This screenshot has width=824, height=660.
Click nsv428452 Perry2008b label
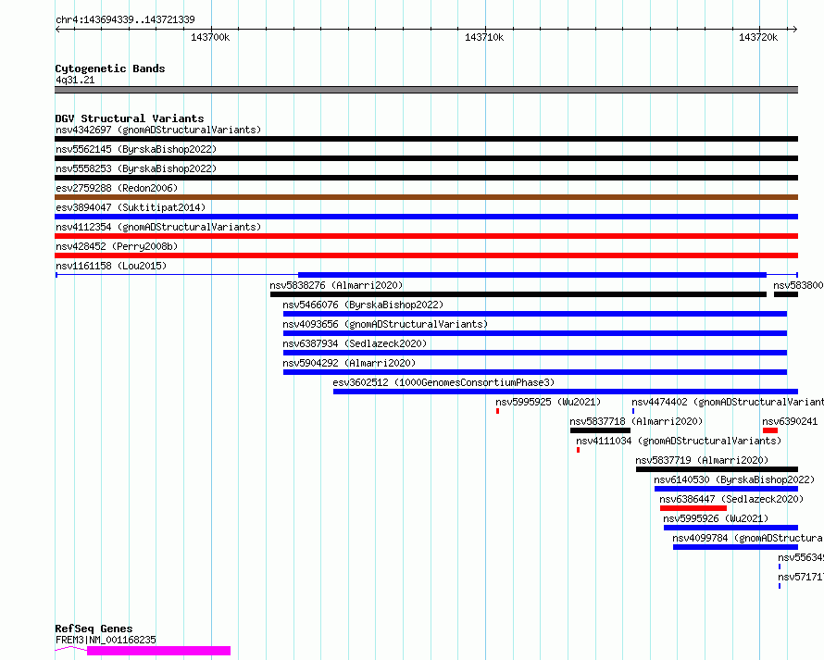117,246
